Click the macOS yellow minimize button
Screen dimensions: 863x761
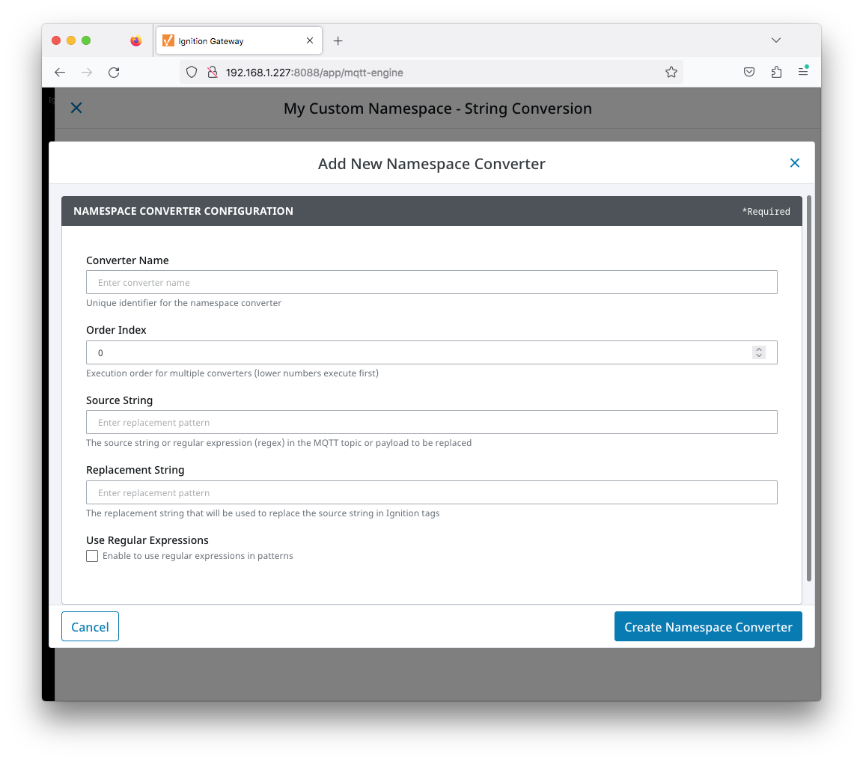click(71, 40)
